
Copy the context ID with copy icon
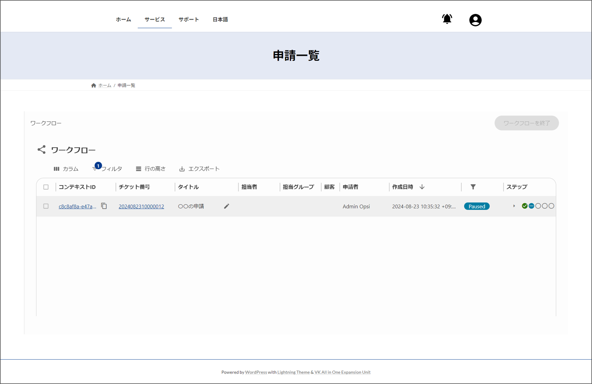point(104,206)
